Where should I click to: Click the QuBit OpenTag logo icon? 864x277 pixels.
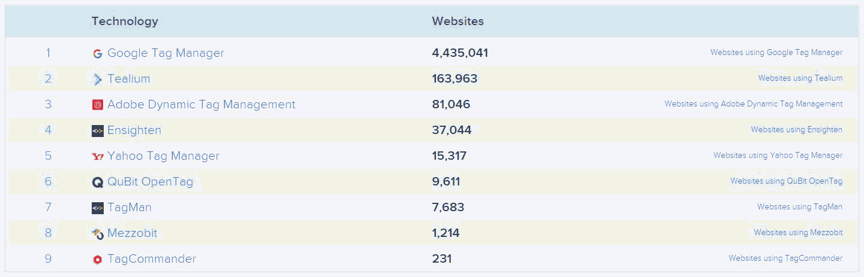click(98, 182)
